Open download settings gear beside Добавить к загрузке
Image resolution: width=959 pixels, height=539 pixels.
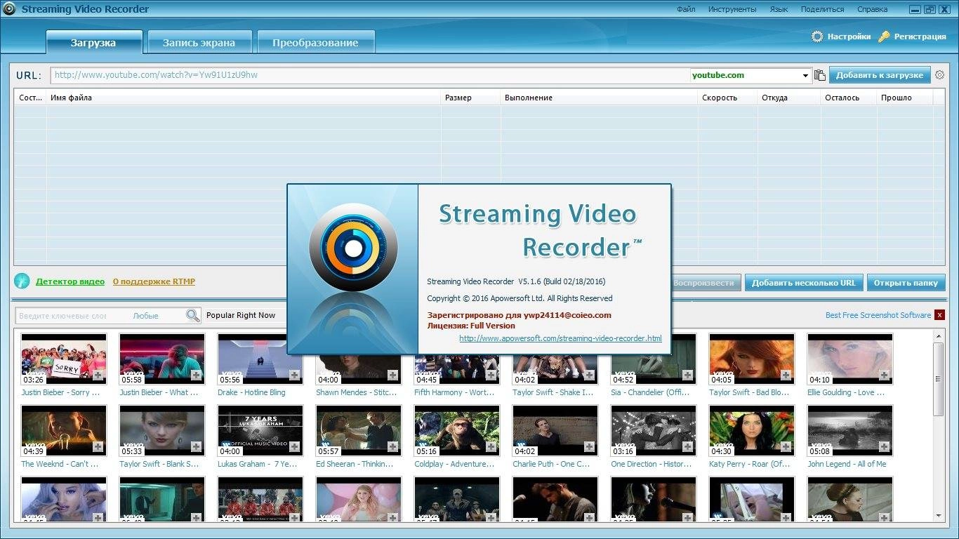pyautogui.click(x=940, y=75)
